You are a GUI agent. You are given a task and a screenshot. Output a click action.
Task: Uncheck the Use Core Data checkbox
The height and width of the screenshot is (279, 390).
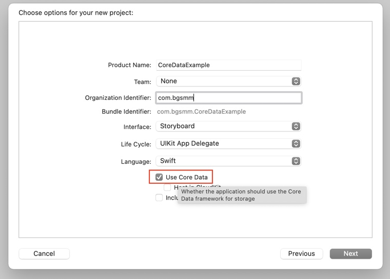(x=159, y=177)
